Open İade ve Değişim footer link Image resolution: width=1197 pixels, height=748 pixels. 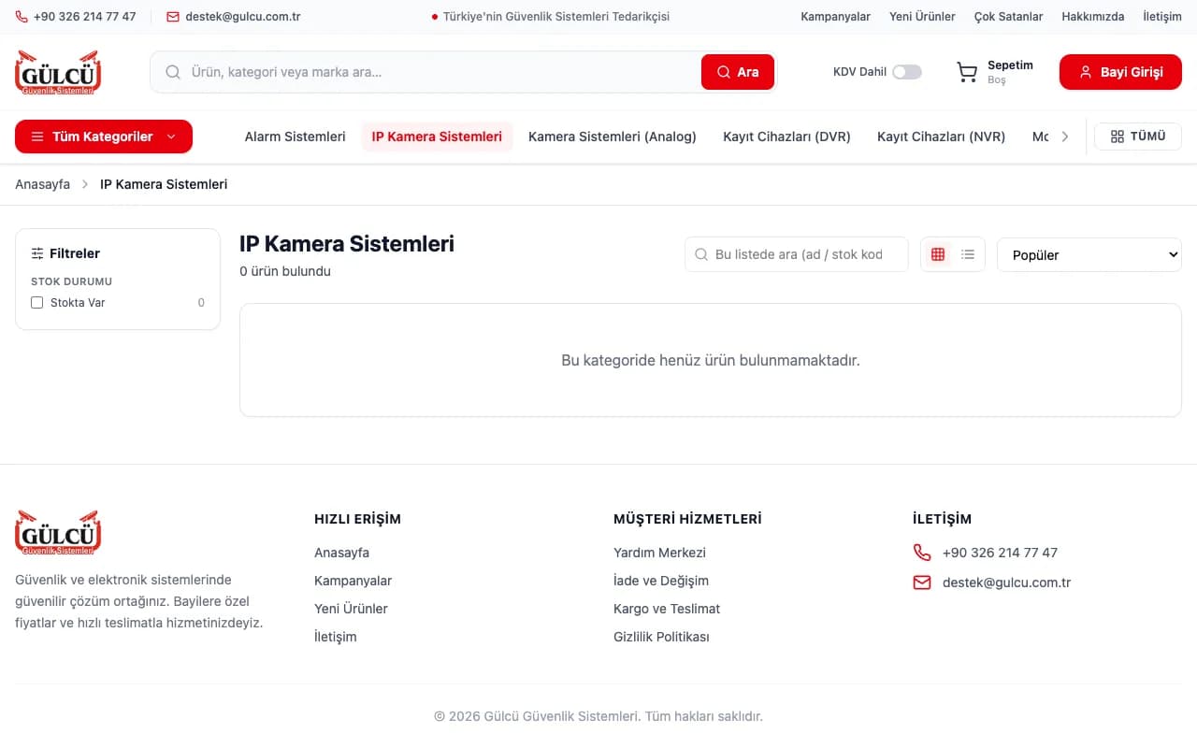[661, 581]
